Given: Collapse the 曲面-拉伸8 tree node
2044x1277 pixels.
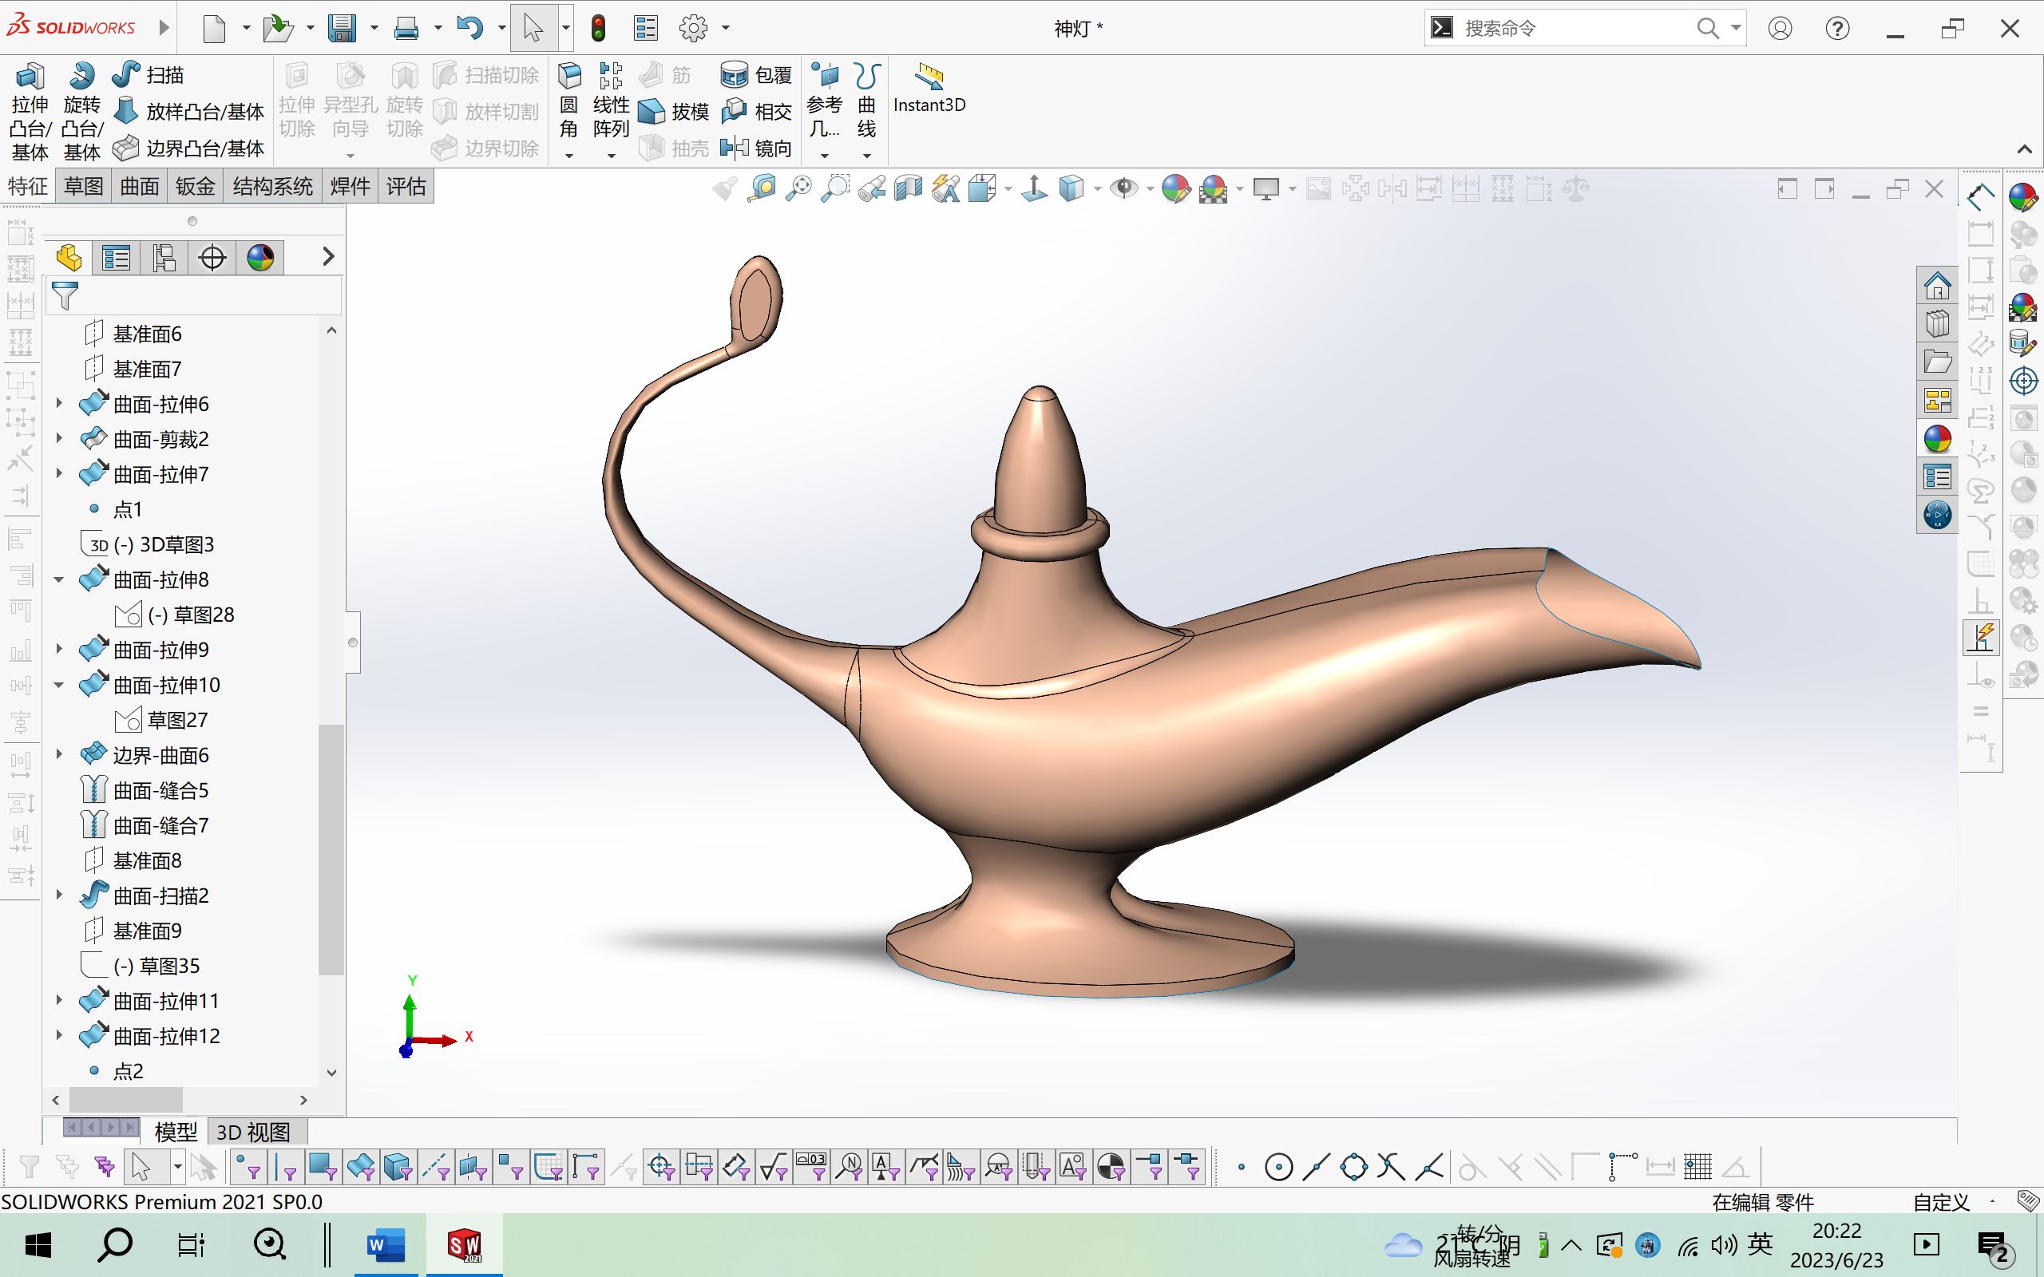Looking at the screenshot, I should 59,580.
